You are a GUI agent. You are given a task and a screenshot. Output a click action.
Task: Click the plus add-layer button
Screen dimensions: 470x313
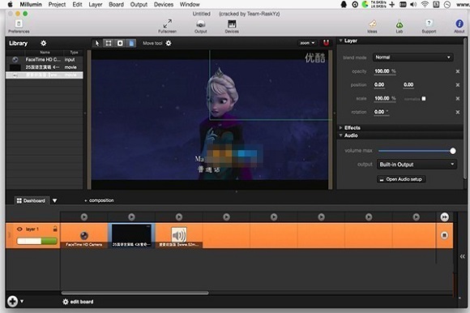(13, 301)
